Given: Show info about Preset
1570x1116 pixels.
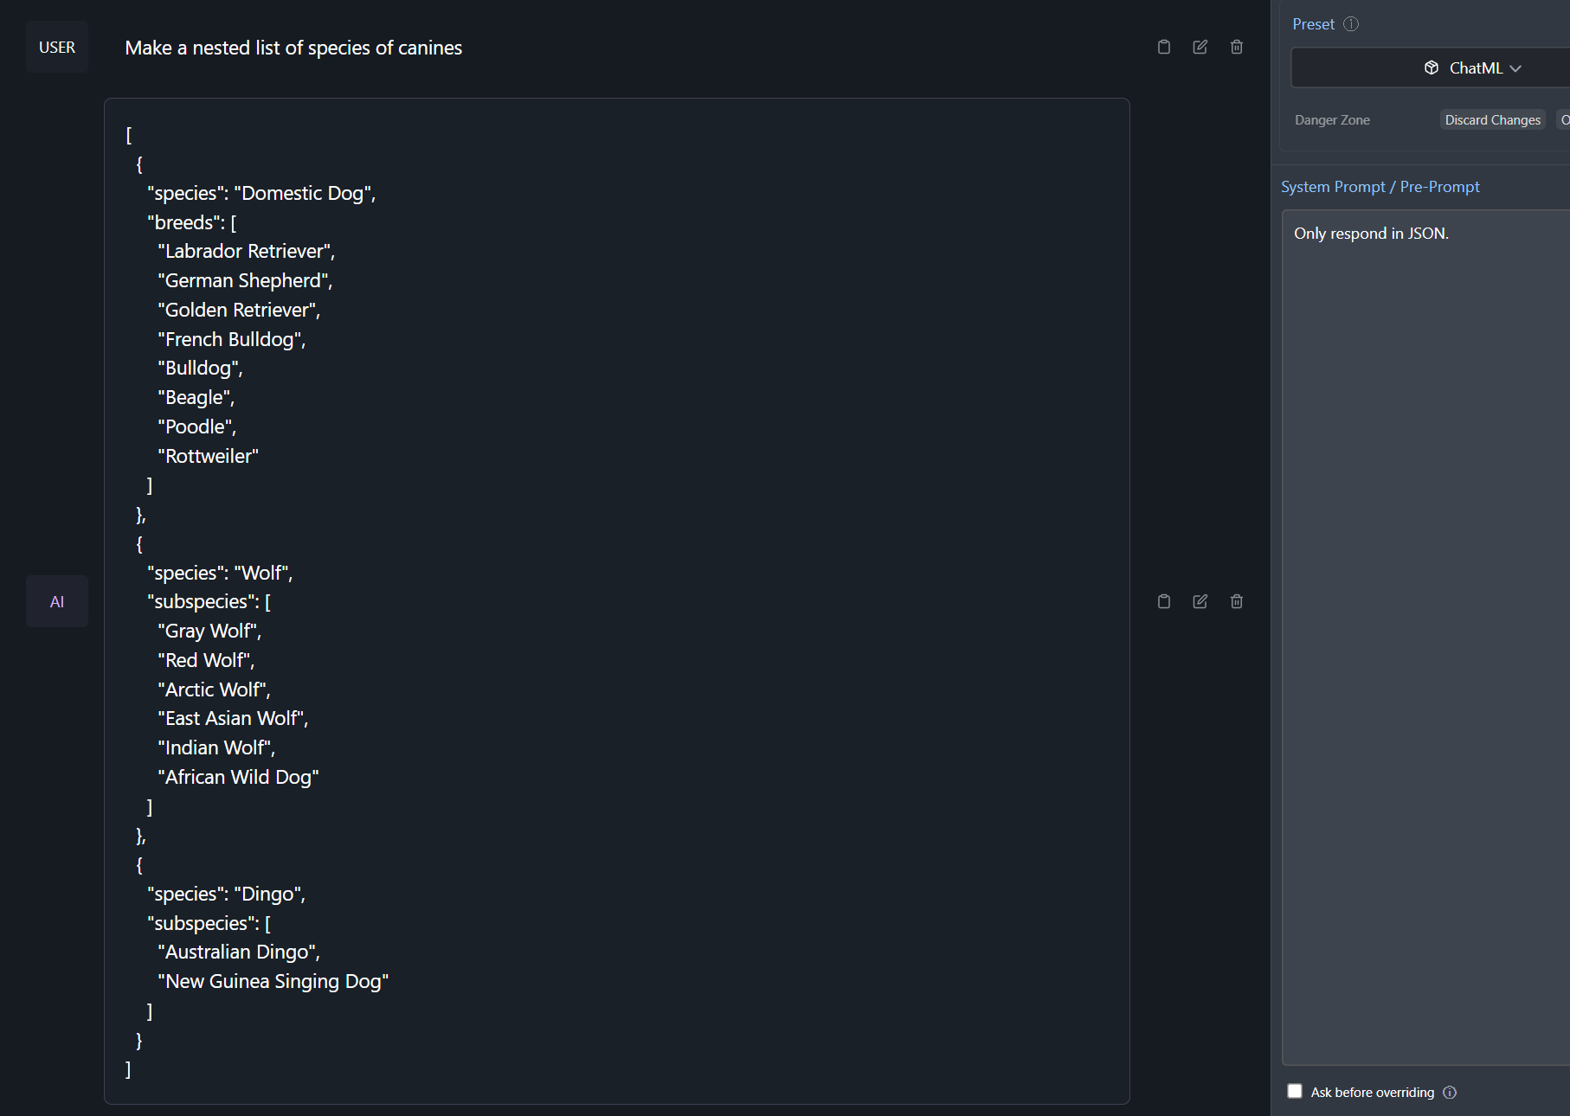Looking at the screenshot, I should click(1351, 24).
